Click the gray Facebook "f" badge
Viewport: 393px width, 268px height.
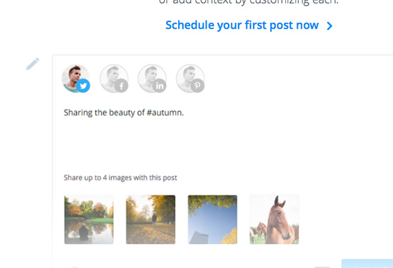click(121, 86)
